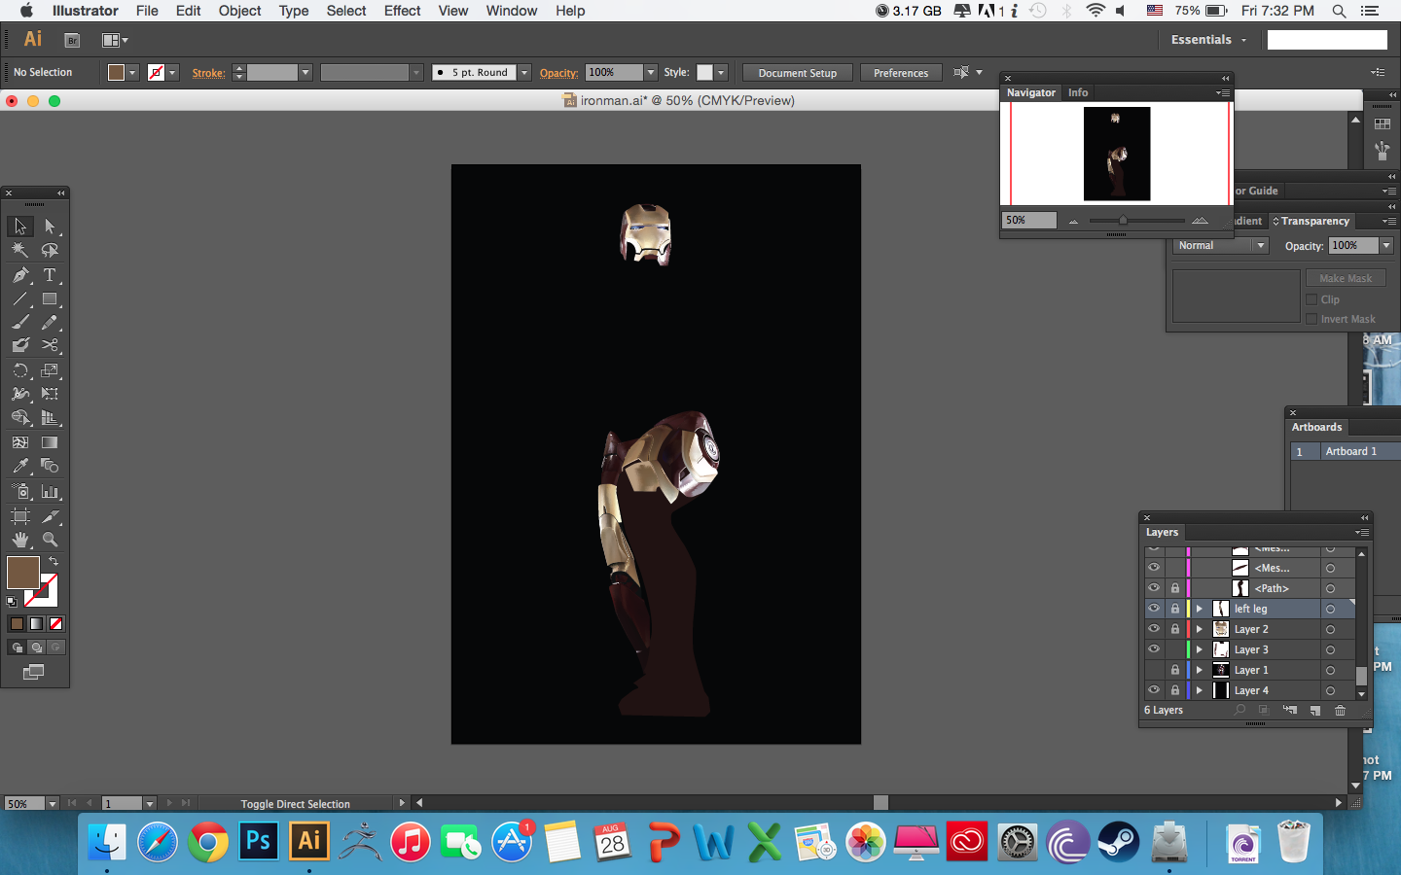Select the Lasso tool
Screen dimensions: 1401x875
50,251
